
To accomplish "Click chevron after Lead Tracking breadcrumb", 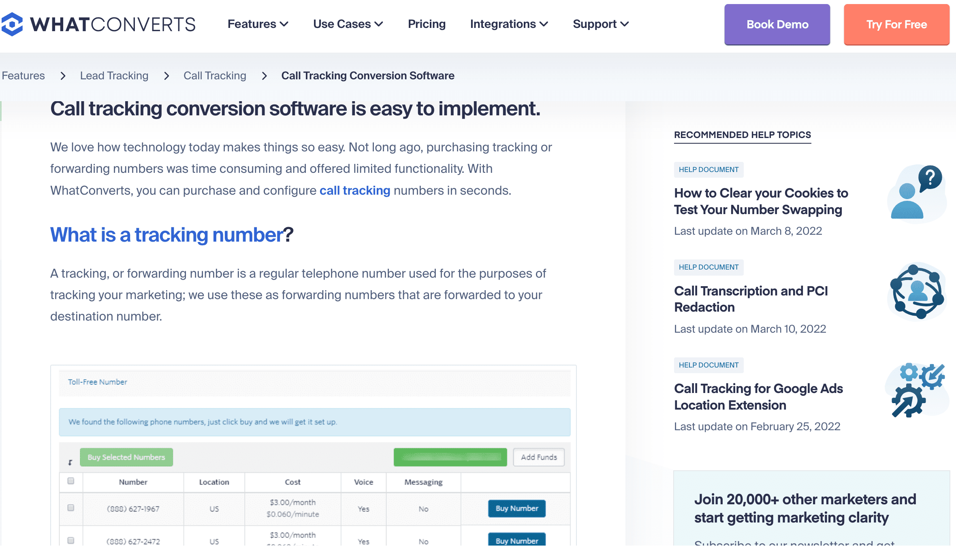I will click(166, 76).
